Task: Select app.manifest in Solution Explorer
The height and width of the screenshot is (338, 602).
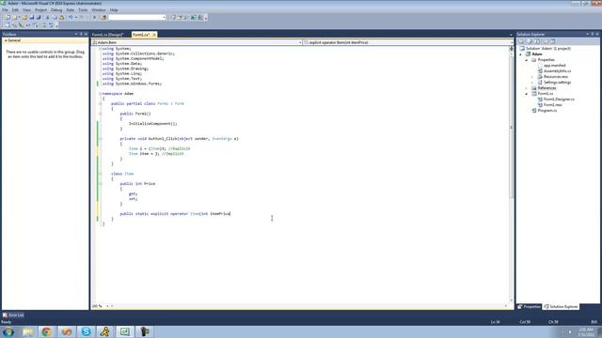Action: 554,66
